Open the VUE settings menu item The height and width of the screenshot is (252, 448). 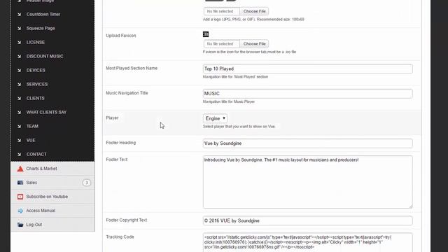(x=31, y=140)
